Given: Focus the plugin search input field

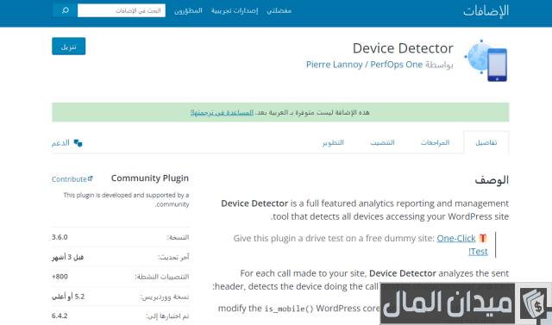Looking at the screenshot, I should click(x=122, y=10).
